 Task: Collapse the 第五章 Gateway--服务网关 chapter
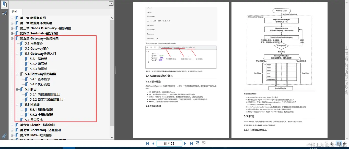(x=12, y=38)
